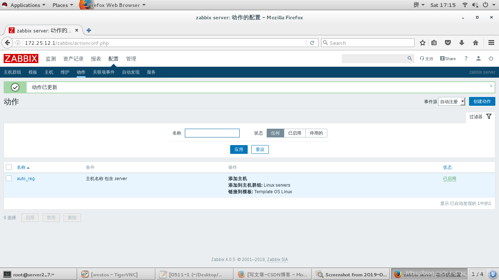Click the logout power icon in Zabbix
This screenshot has width=499, height=280.
coord(491,58)
